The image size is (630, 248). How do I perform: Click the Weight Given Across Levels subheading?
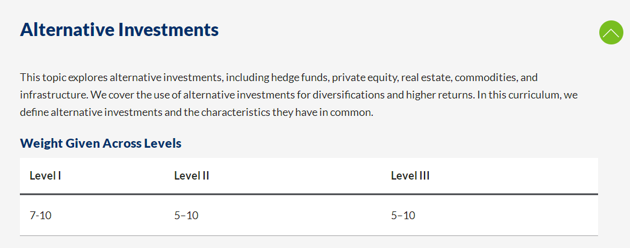pyautogui.click(x=101, y=143)
